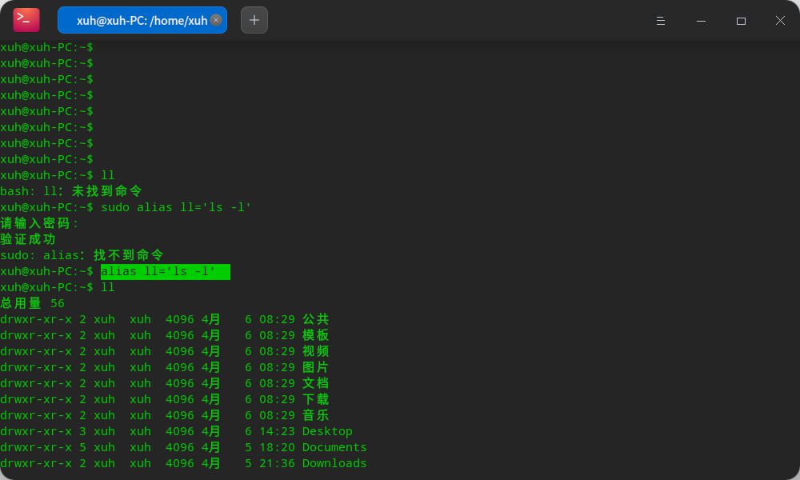Click the 音乐 folder name in listing
This screenshot has width=800, height=480.
[315, 415]
